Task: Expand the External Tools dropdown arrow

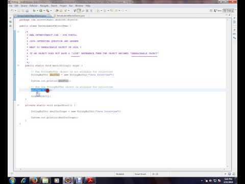Action: (51, 11)
